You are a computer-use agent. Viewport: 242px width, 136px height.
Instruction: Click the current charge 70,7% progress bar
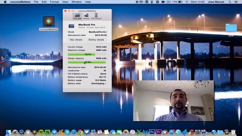click(87, 54)
